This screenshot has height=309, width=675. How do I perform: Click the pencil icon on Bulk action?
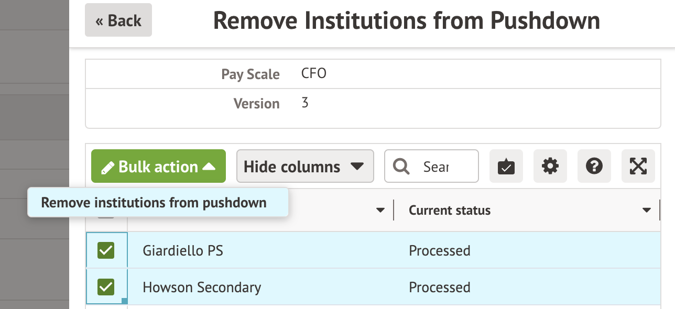click(108, 168)
